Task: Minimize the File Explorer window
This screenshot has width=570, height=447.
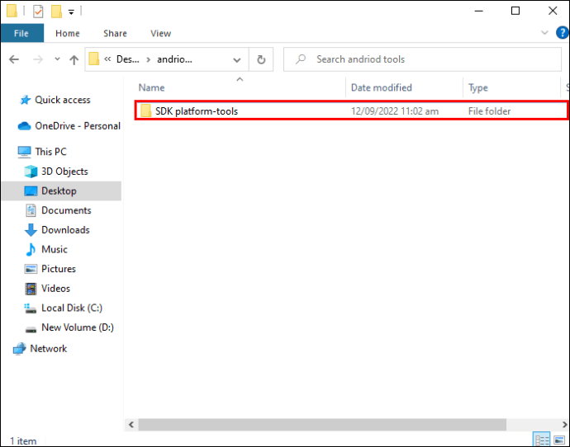Action: pos(479,11)
